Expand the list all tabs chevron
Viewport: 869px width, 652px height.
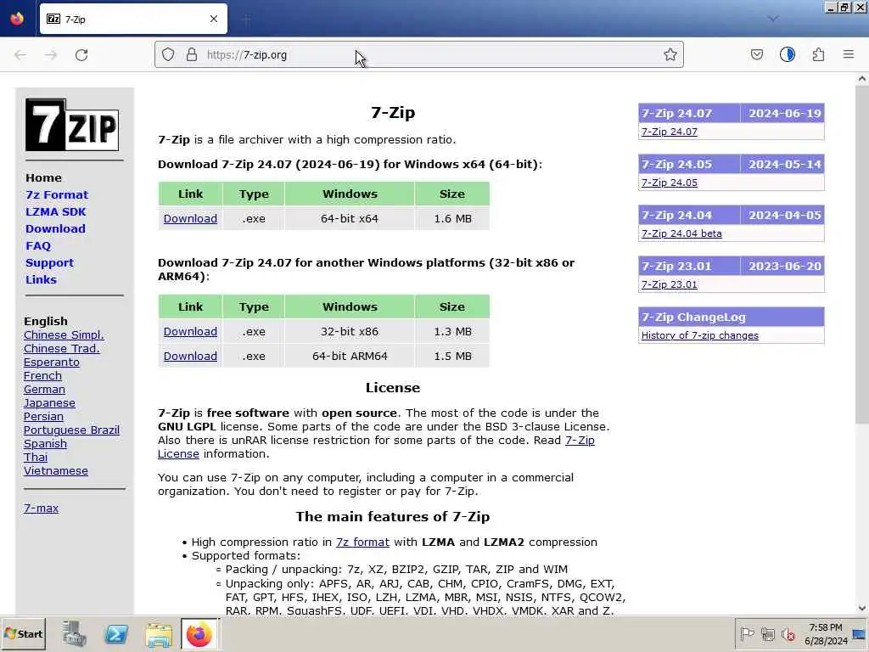pyautogui.click(x=773, y=19)
